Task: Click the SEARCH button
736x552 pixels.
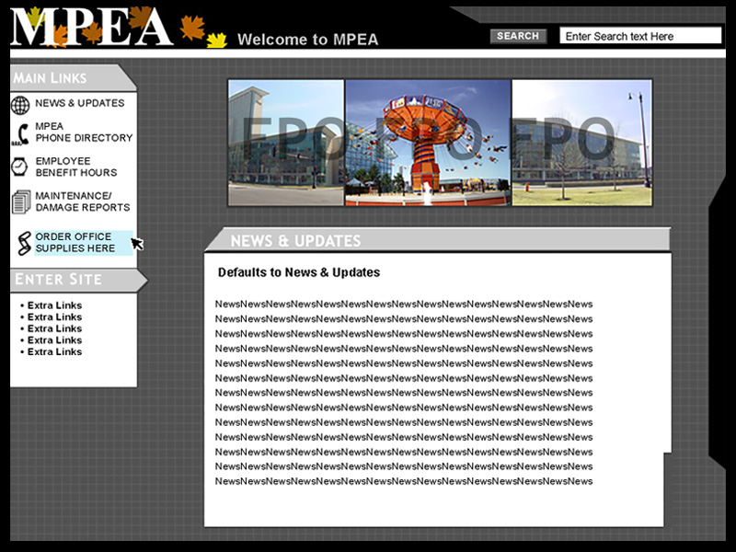Action: tap(518, 36)
